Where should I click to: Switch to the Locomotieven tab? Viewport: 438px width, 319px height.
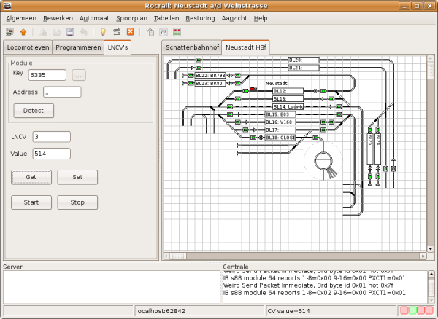28,47
